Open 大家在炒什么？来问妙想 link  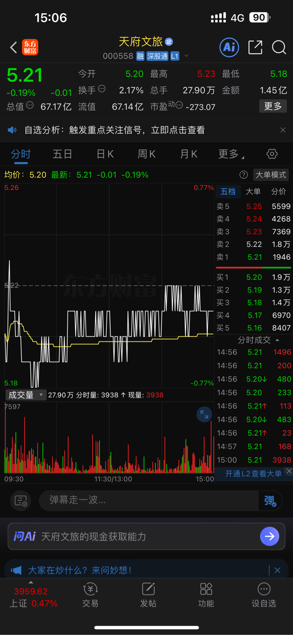coord(80,570)
